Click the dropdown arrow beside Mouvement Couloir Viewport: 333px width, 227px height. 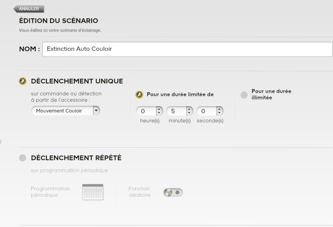click(x=96, y=111)
